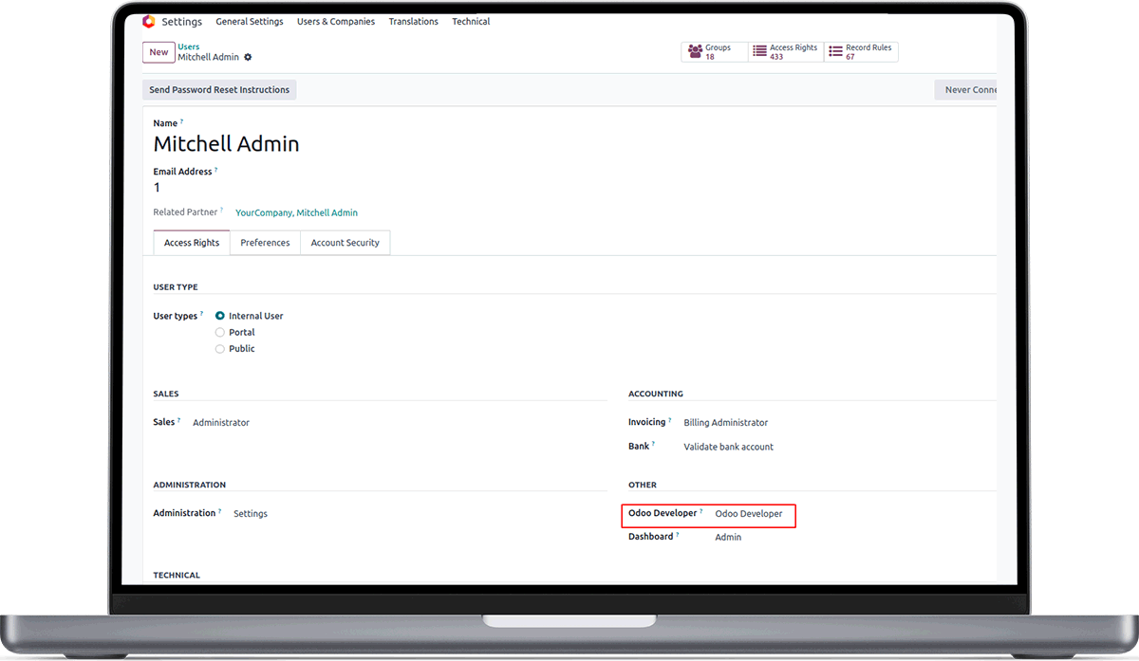
Task: Click the New button
Action: pos(159,53)
